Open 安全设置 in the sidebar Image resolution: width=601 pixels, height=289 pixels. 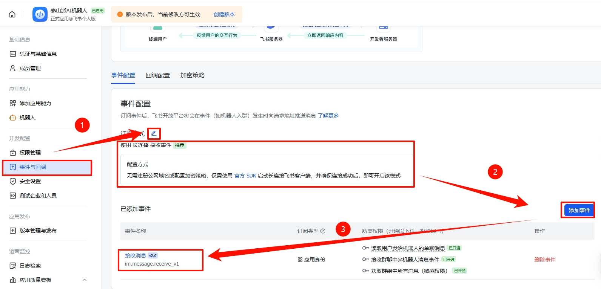pos(30,181)
